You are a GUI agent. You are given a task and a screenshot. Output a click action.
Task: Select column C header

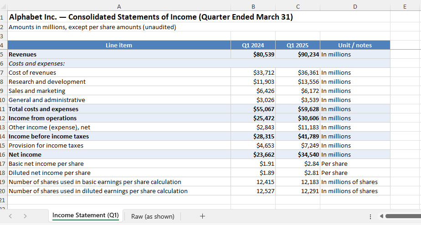coord(298,7)
